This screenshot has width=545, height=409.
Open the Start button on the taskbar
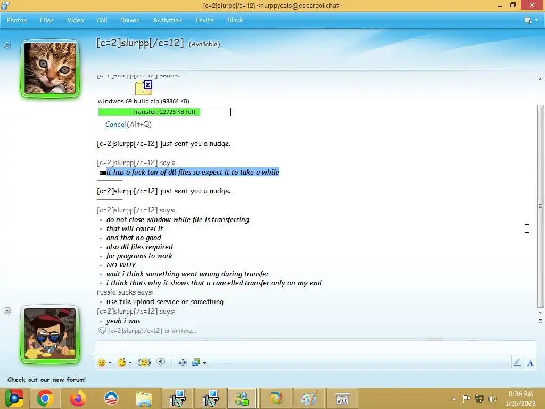pyautogui.click(x=14, y=398)
